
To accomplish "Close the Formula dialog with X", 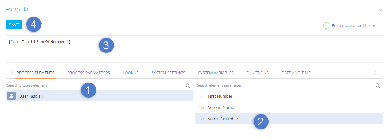I will click(380, 10).
